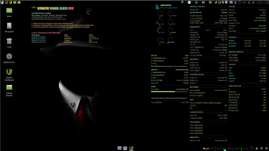Expand the dropdown arrow next to the system monitor

(213, 2)
